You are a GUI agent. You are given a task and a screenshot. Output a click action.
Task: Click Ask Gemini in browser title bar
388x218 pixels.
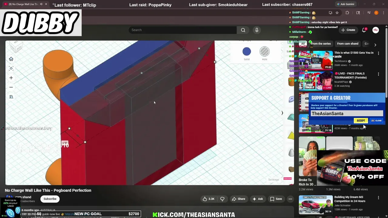click(x=345, y=4)
